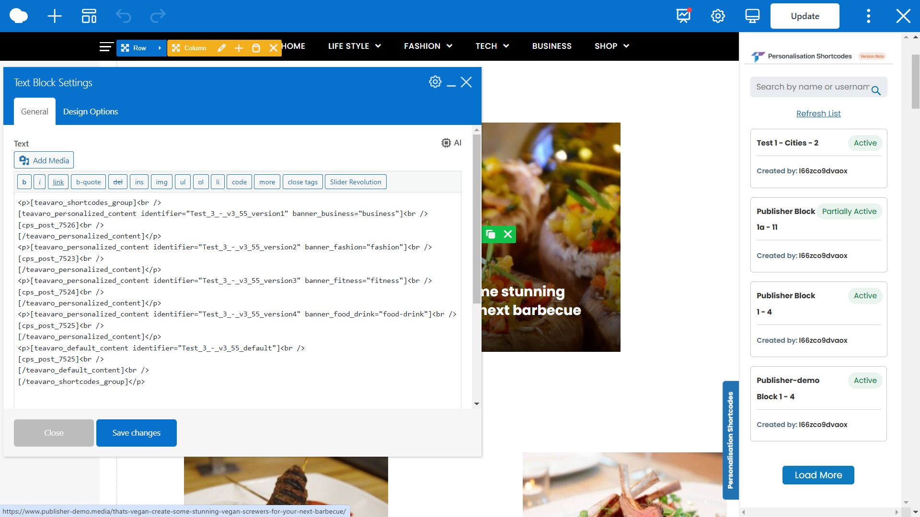Open the page Settings gear in top bar

pyautogui.click(x=718, y=16)
